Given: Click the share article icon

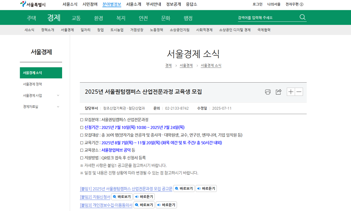Looking at the screenshot, I should click(278, 92).
